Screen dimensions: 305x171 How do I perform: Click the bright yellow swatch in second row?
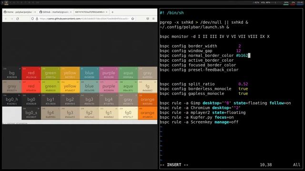pyautogui.click(x=70, y=86)
